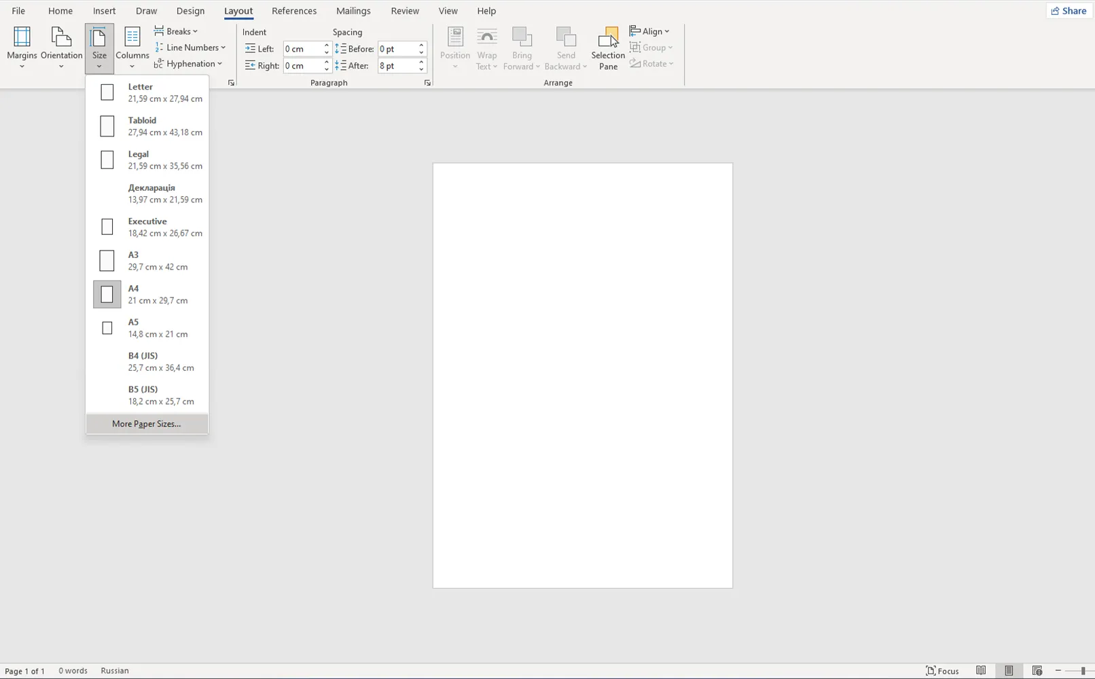Click zoom out minus button
The image size is (1095, 679).
pos(1058,671)
